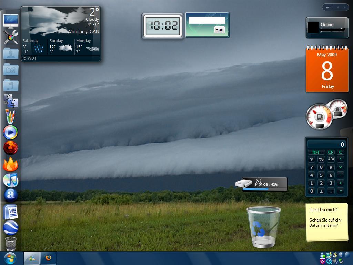Click the Run gadget text field
The width and height of the screenshot is (353, 265).
(207, 20)
